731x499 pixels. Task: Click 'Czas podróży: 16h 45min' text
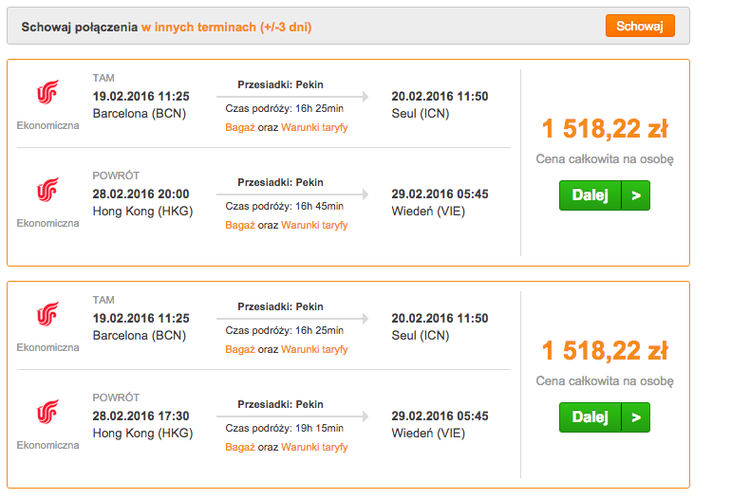tap(285, 206)
